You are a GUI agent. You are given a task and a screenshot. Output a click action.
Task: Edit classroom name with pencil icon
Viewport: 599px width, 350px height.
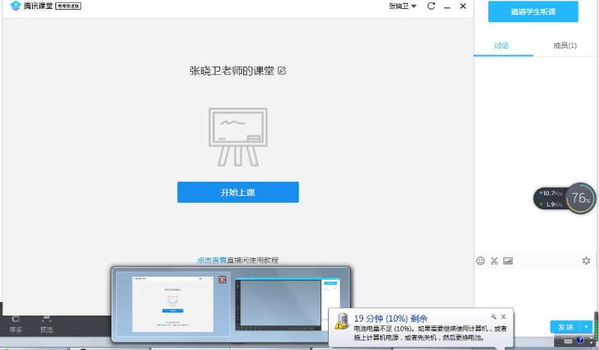tap(282, 71)
